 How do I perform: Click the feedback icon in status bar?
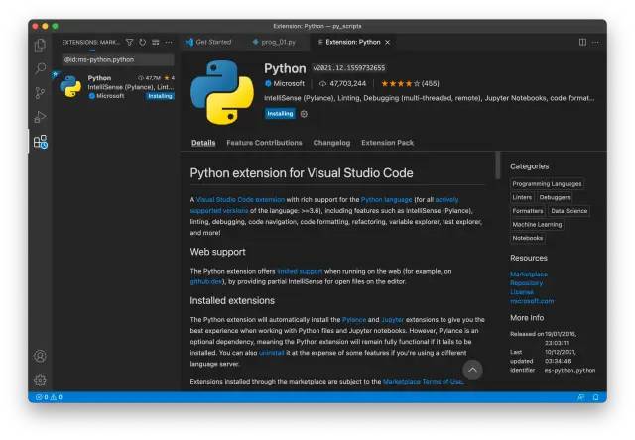coord(580,397)
